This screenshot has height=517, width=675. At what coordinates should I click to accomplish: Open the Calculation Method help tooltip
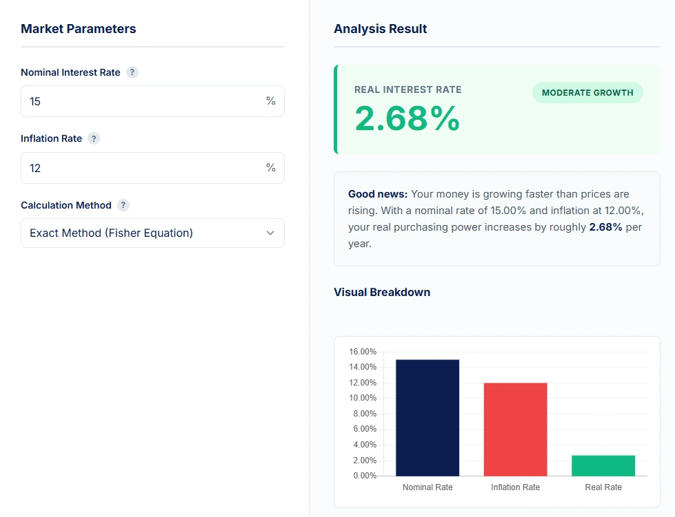click(123, 204)
